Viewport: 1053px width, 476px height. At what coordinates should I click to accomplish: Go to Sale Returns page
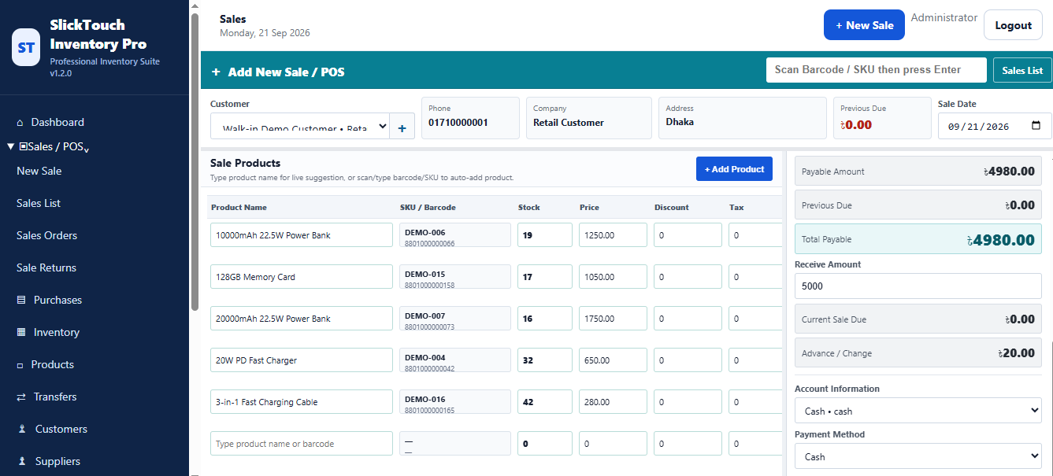pos(46,268)
